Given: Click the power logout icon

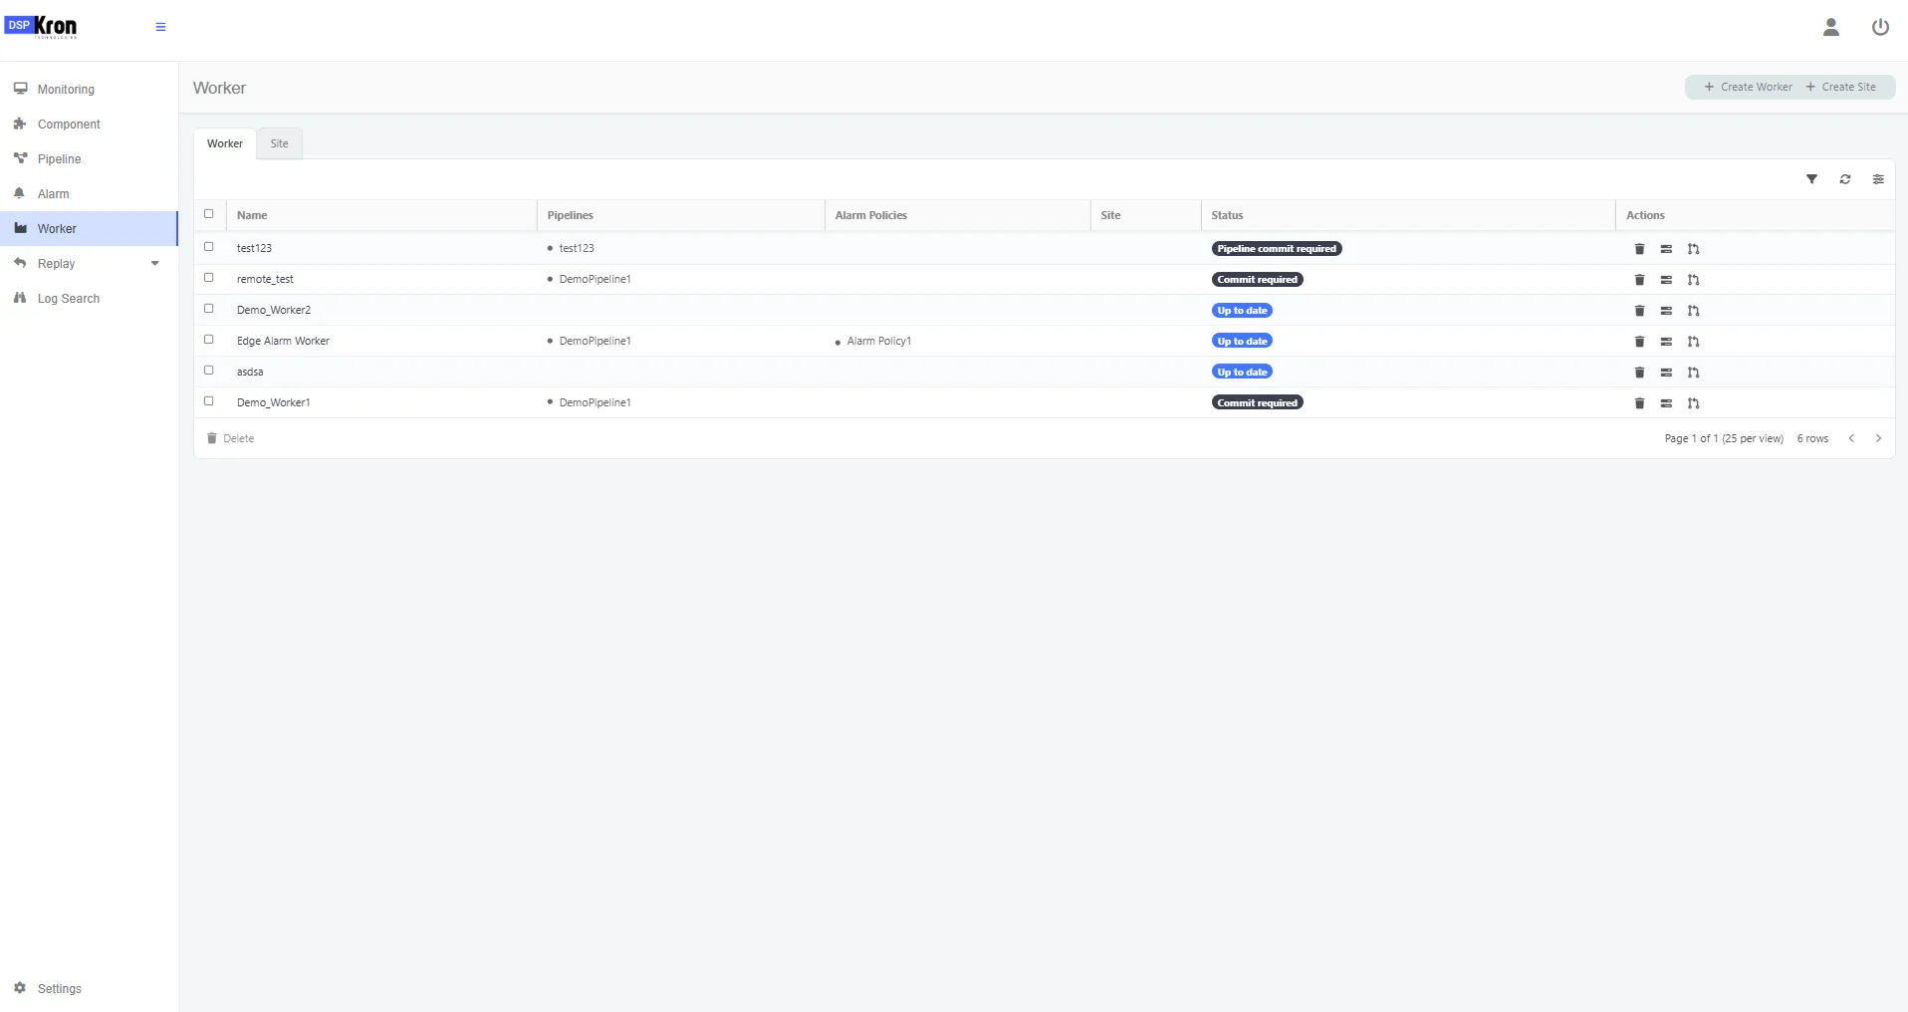Looking at the screenshot, I should (1880, 27).
